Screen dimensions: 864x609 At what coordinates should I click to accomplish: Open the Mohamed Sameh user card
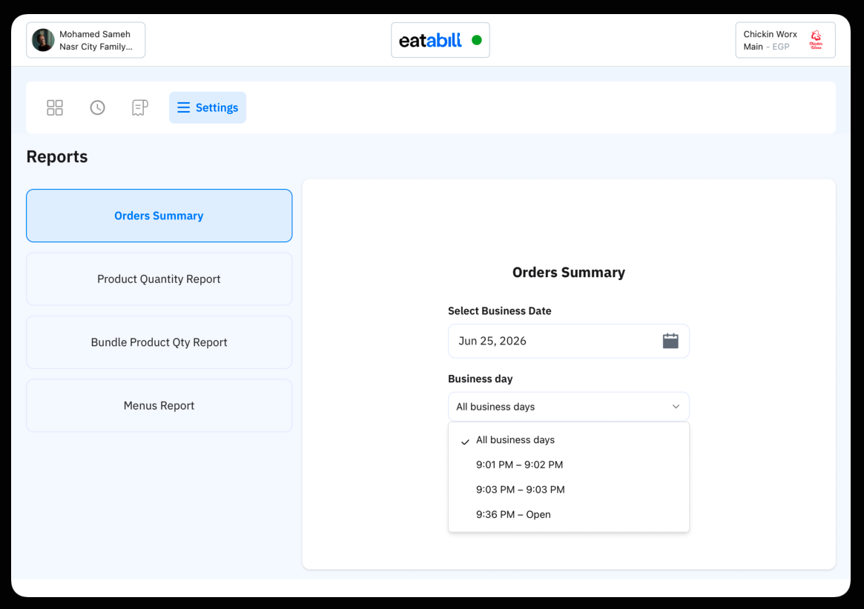[x=86, y=40]
